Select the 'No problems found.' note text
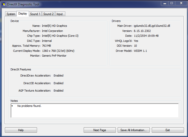Screen dimensions: 188x137 (x=29, y=106)
